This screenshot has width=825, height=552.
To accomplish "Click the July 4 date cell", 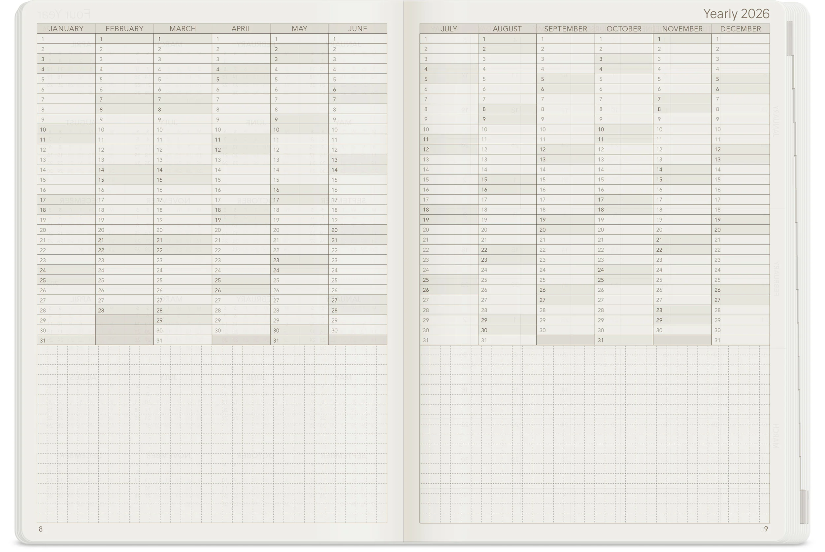I will point(449,69).
